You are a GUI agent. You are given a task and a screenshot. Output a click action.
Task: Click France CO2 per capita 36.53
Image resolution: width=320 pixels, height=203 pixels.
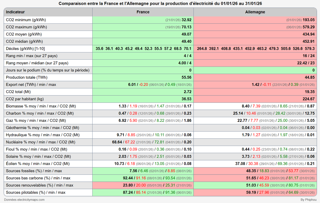[x=187, y=99]
